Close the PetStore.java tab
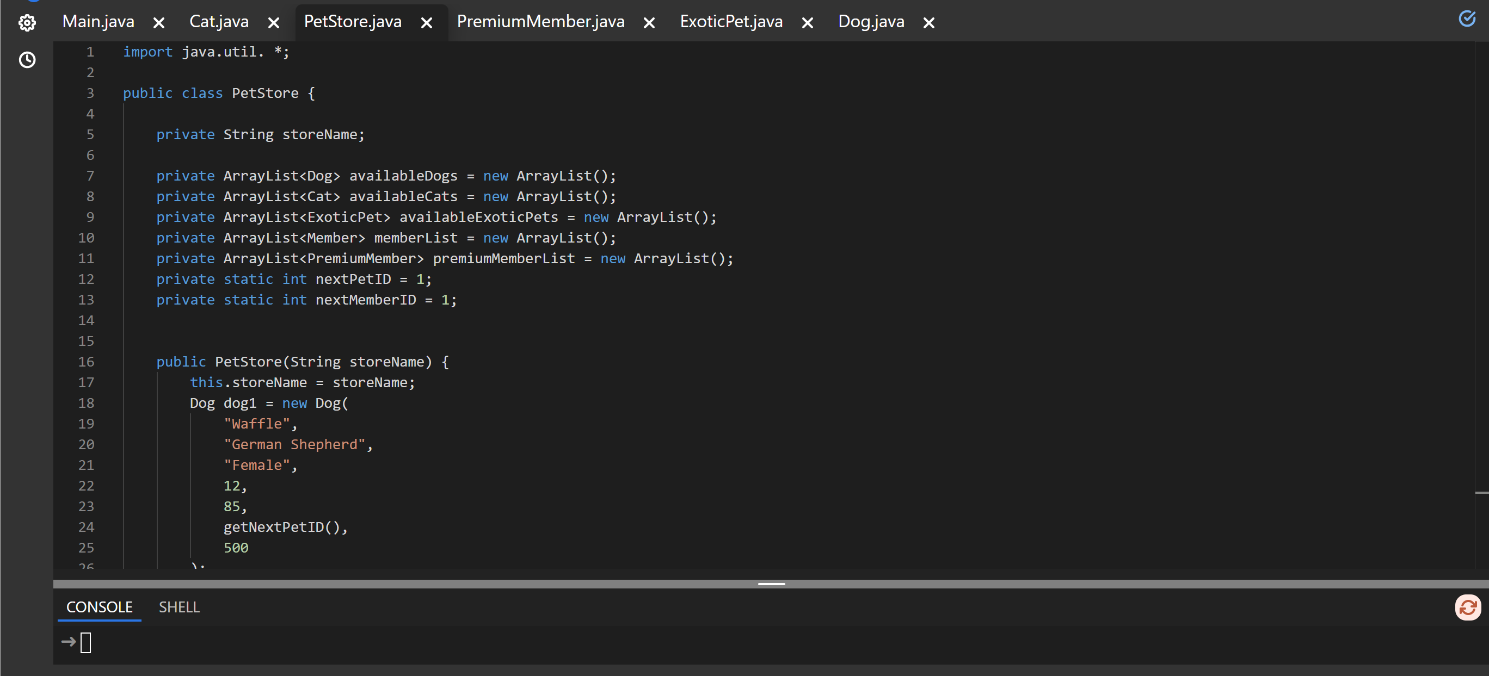Viewport: 1489px width, 676px height. (427, 22)
